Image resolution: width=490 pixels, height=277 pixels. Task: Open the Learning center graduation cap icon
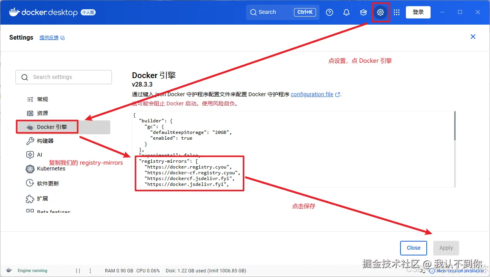(363, 12)
